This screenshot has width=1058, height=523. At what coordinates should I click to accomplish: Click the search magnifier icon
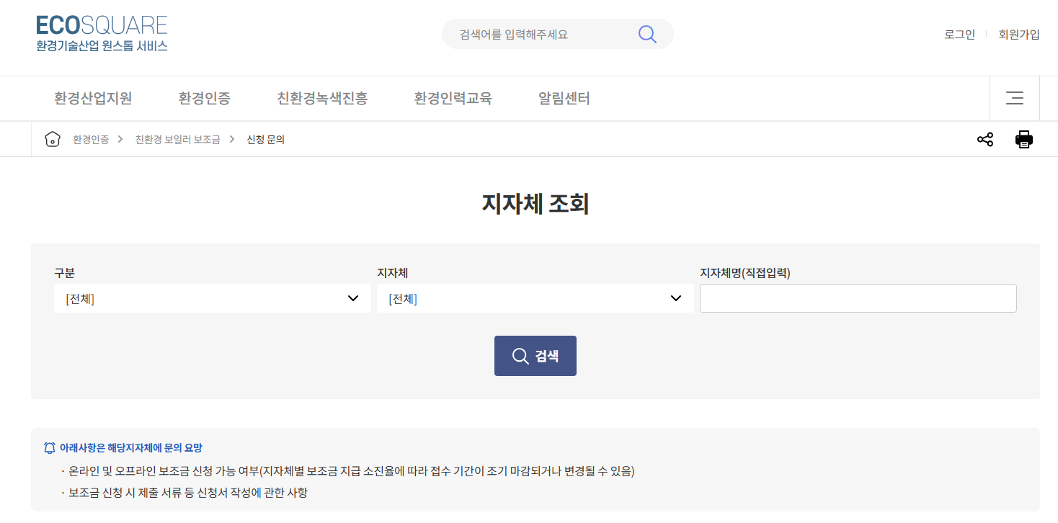pyautogui.click(x=646, y=33)
